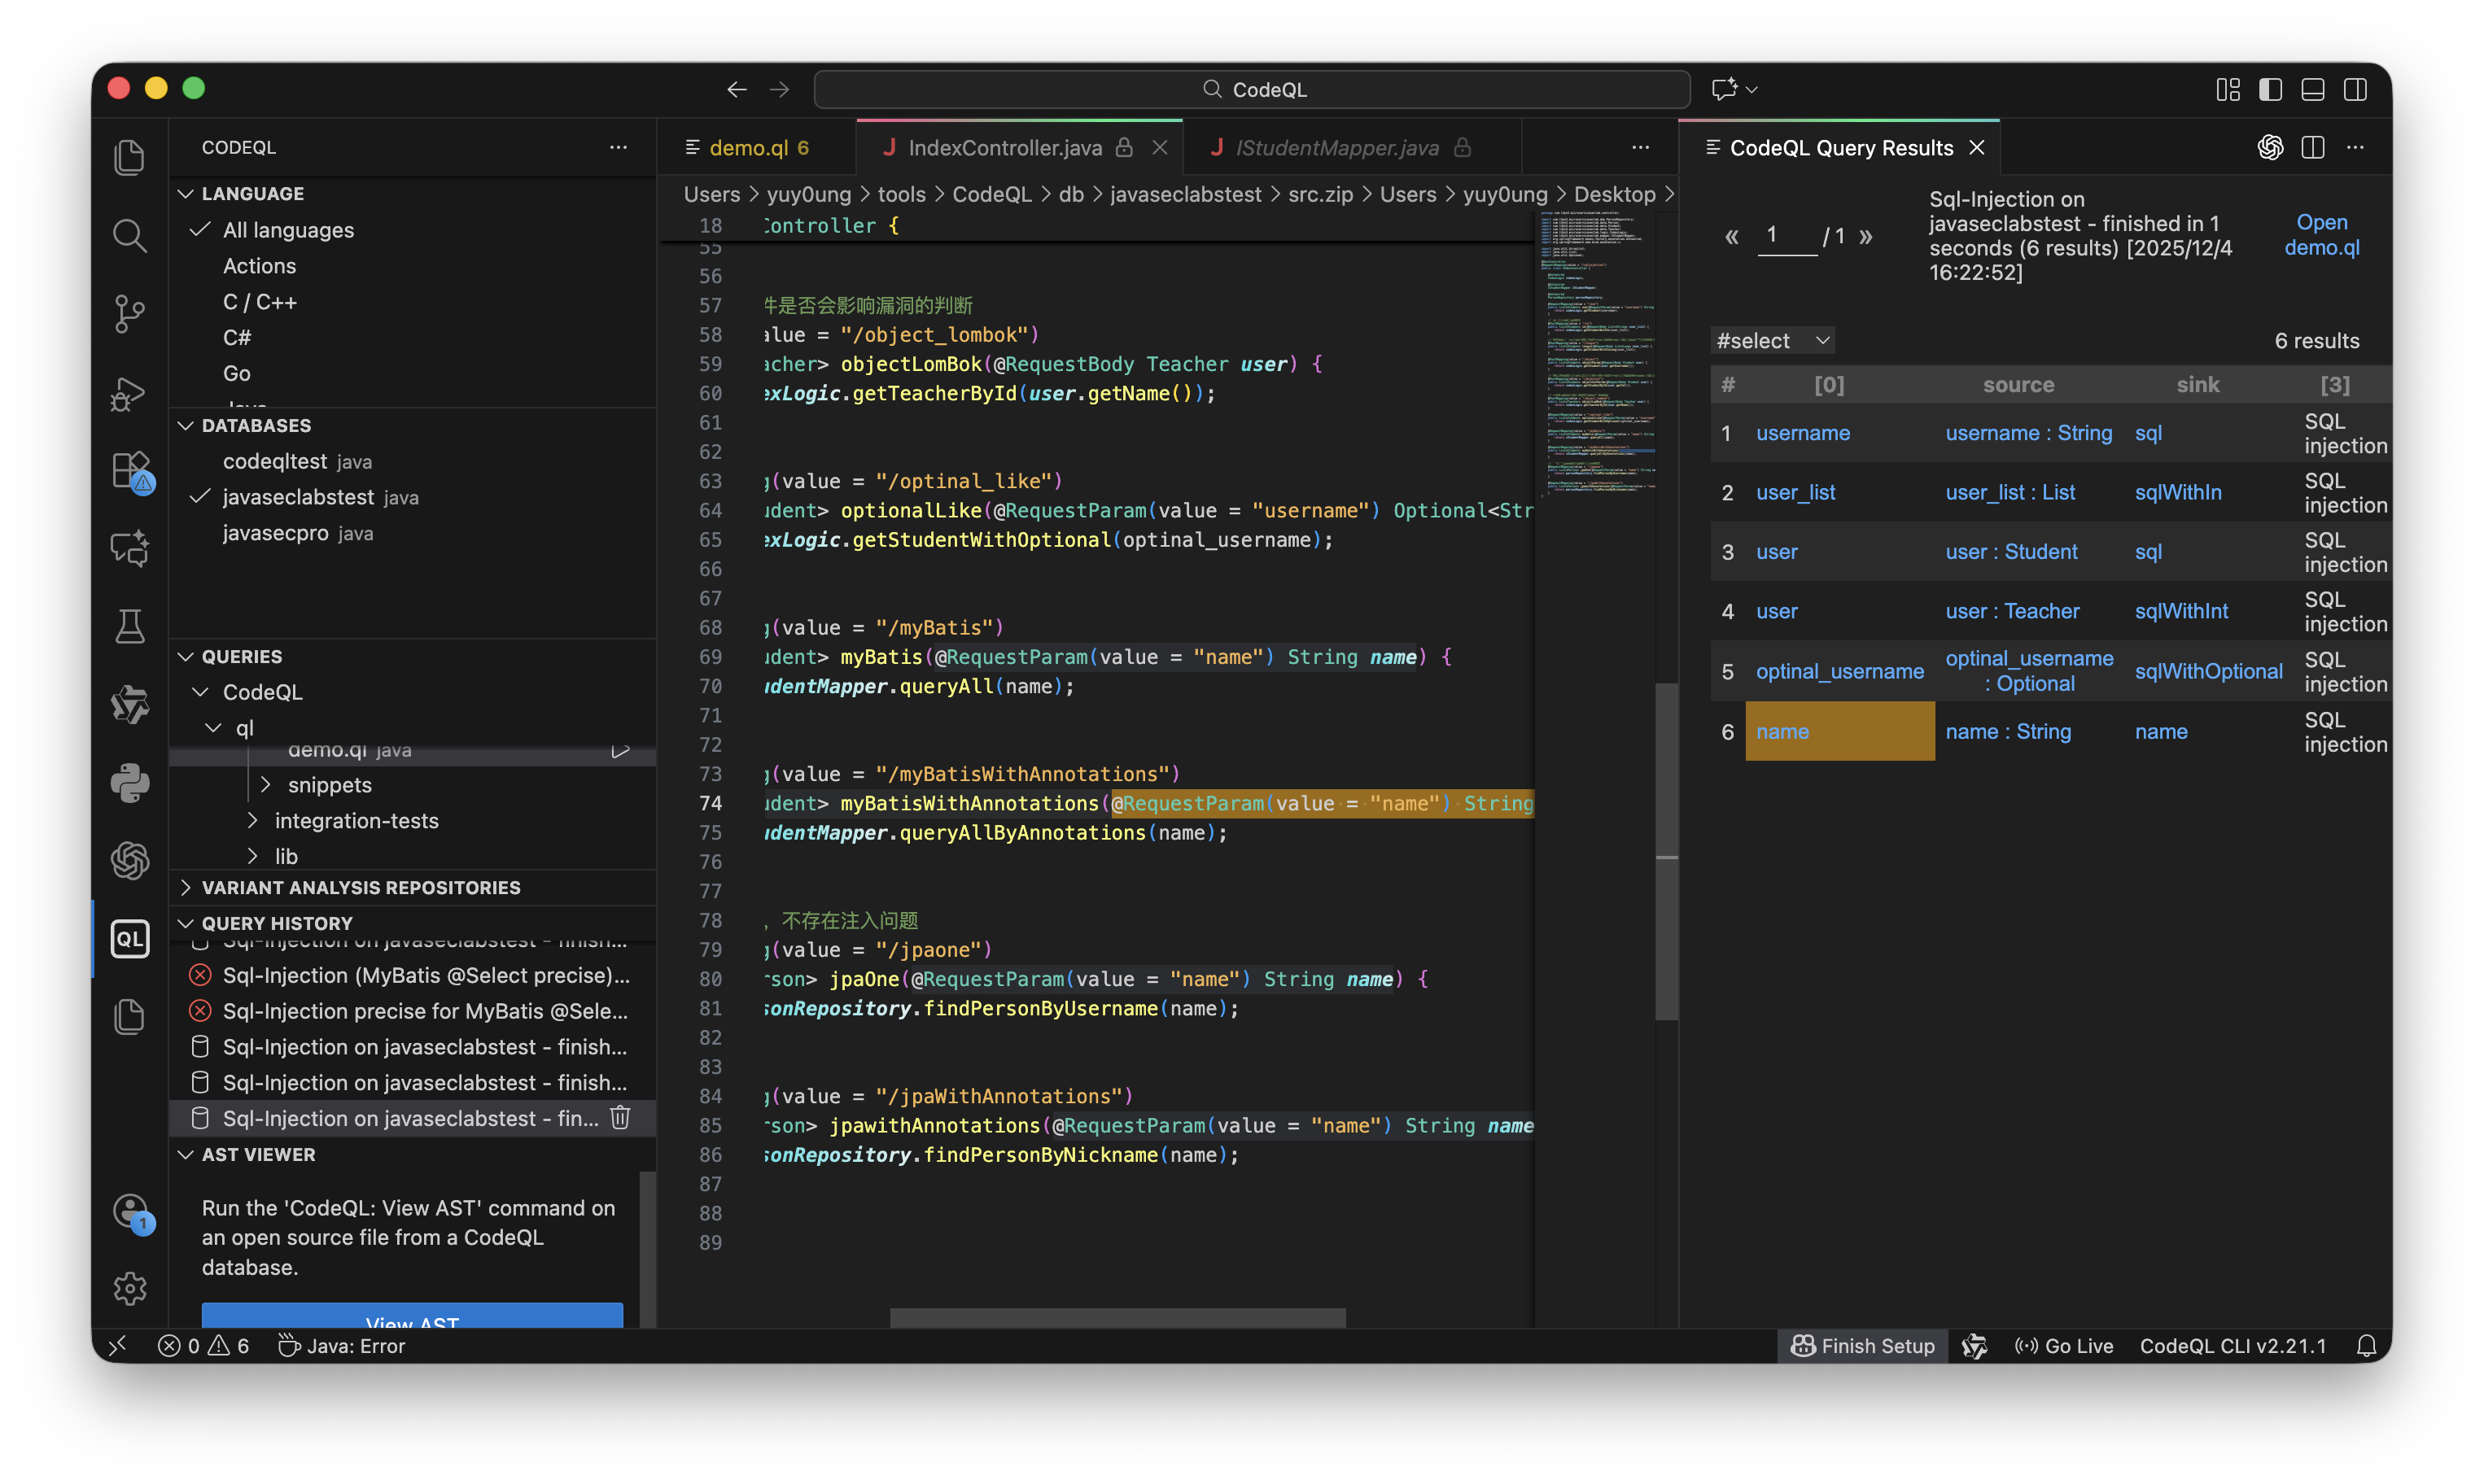This screenshot has height=1484, width=2484.
Task: Click Finish Setup in status bar
Action: click(1863, 1346)
